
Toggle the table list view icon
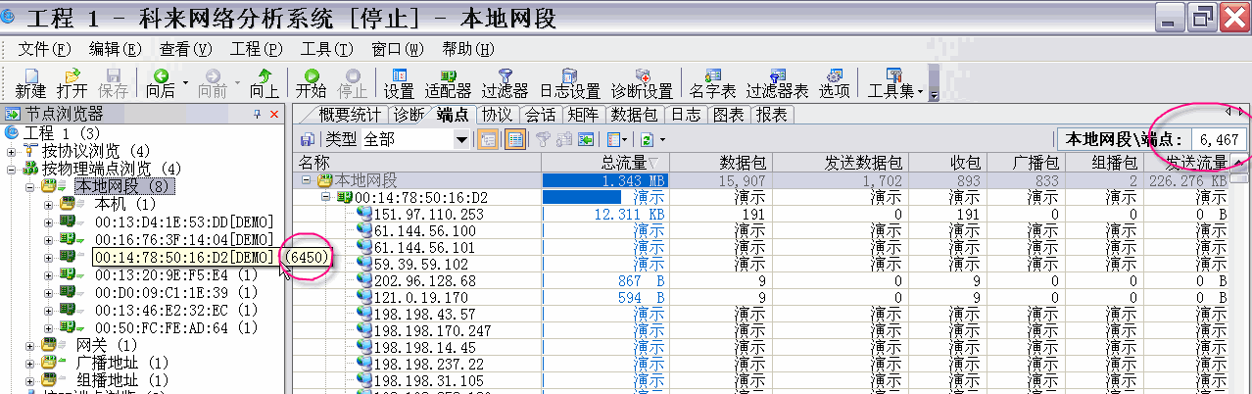[513, 139]
